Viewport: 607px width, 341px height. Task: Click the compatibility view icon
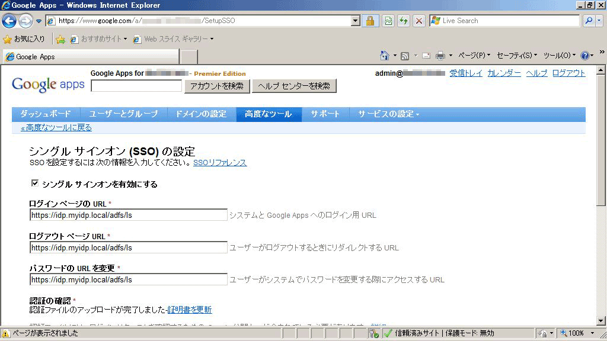(388, 21)
